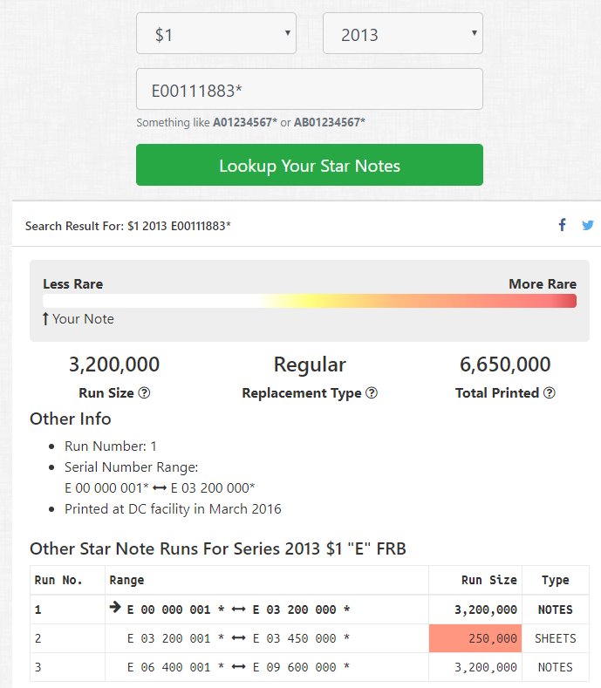The image size is (601, 688).
Task: Click the NOTES type cell in row 3
Action: click(x=556, y=667)
